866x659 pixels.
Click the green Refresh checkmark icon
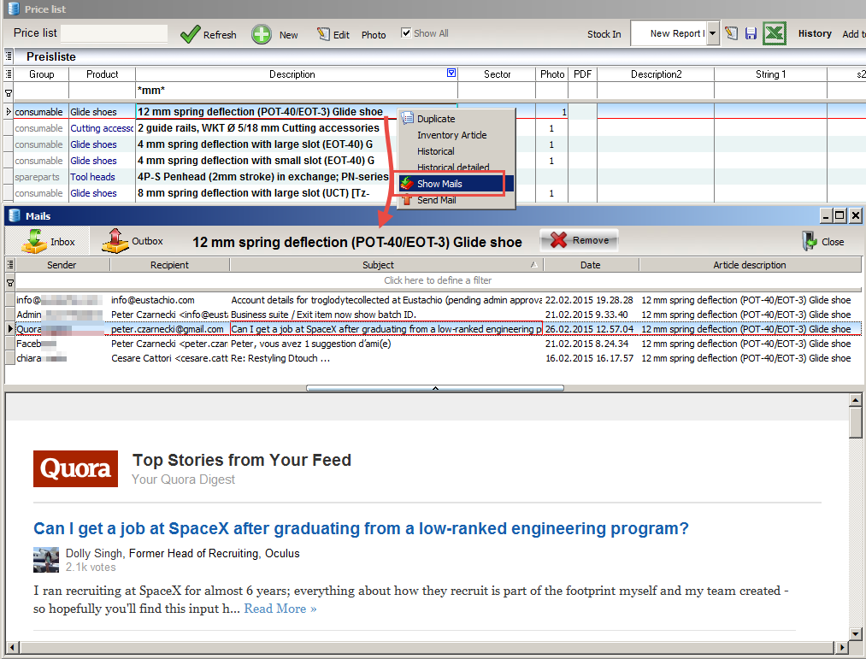(190, 34)
